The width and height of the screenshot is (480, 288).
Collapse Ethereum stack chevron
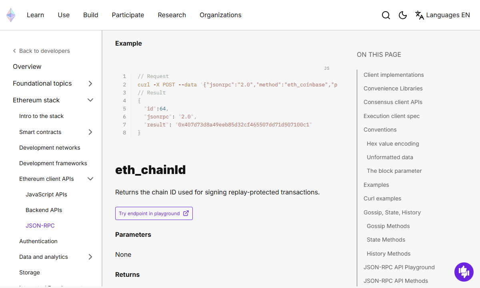[x=90, y=100]
